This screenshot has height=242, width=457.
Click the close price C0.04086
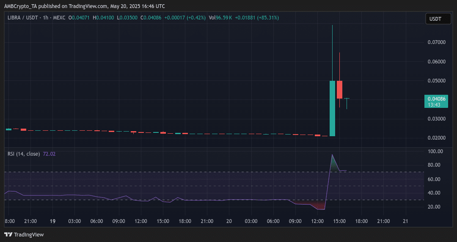(151, 18)
